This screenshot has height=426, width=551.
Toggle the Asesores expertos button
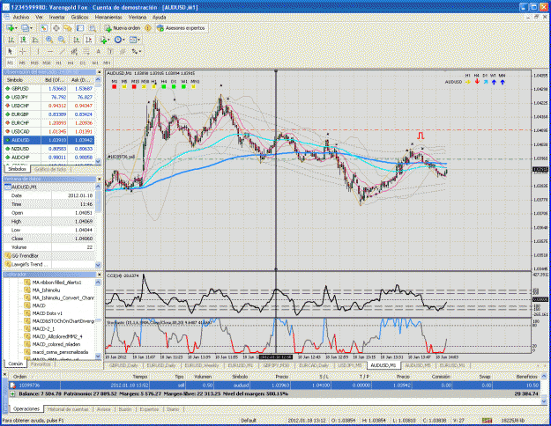tap(181, 28)
